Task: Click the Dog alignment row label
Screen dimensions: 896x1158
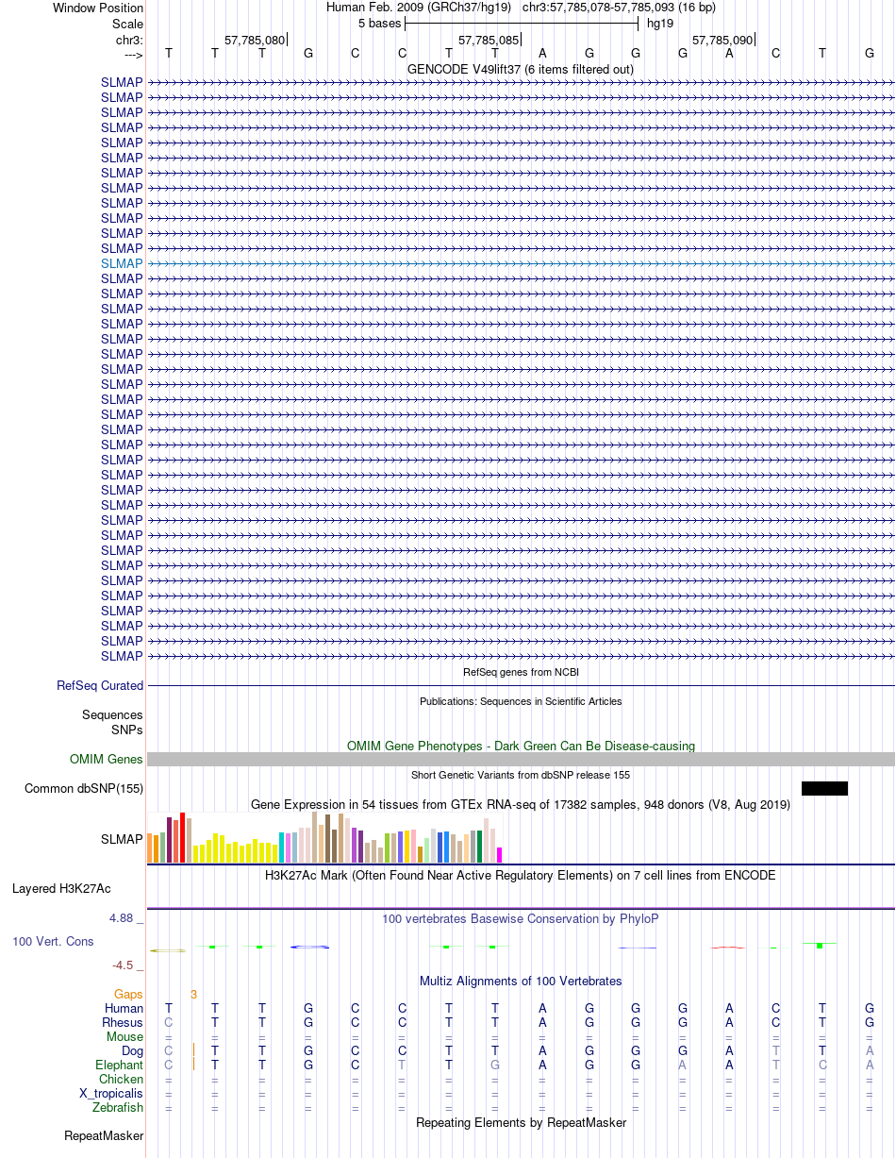Action: 132,1050
